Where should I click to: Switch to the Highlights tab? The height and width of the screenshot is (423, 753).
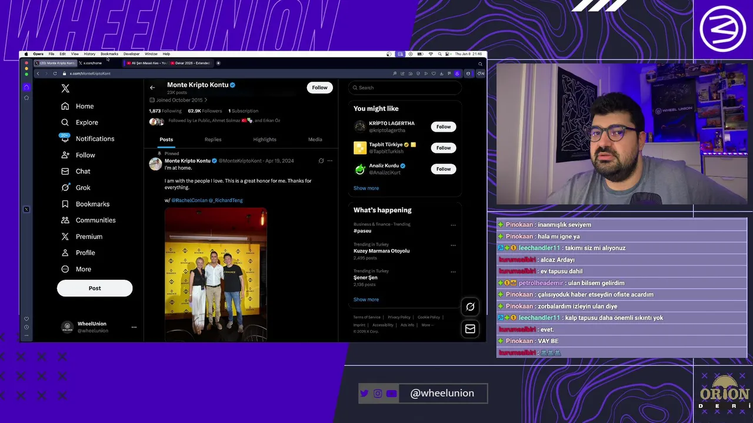pos(265,140)
